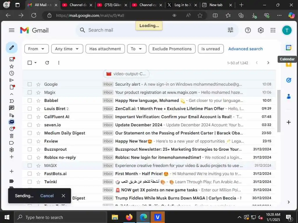This screenshot has width=298, height=223.
Task: Switch to the (753) Giike YouTube tab
Action: (113, 5)
